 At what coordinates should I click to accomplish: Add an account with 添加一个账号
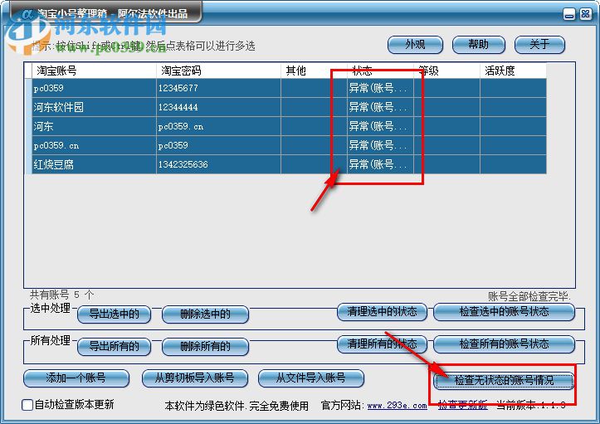76,378
